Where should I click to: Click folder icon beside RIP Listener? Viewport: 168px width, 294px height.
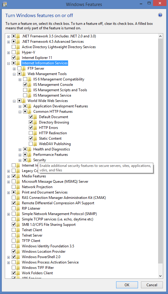[x=18, y=208]
